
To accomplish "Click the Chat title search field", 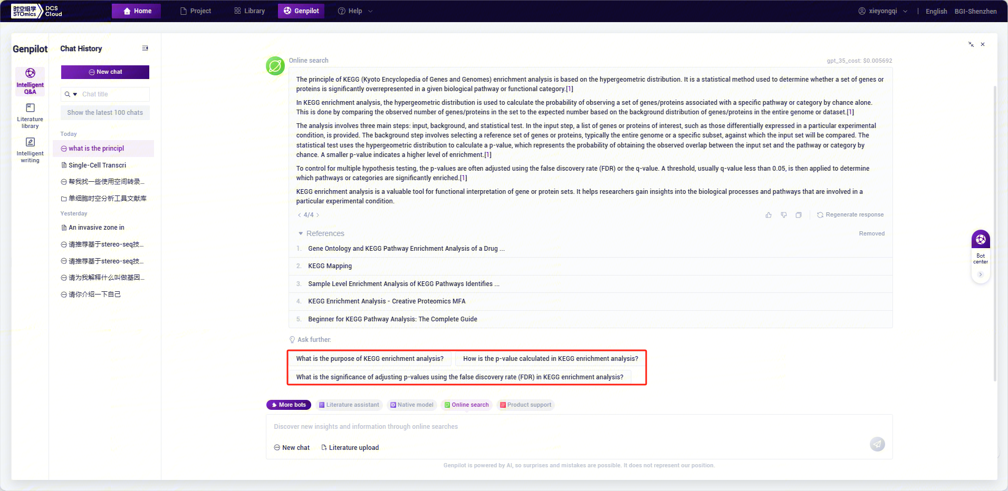I will 113,94.
